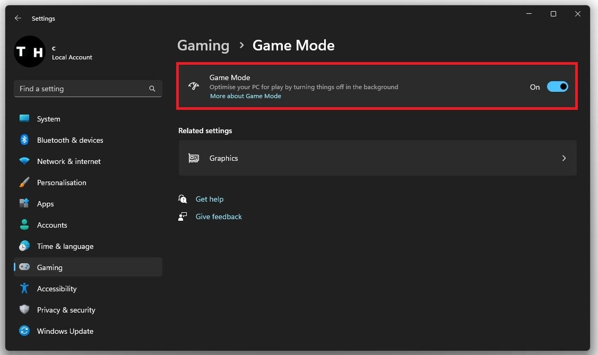
Task: Click the Get help link
Action: click(x=210, y=200)
